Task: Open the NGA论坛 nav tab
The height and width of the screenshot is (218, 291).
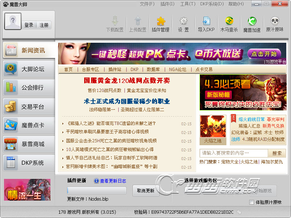Action: [177, 70]
